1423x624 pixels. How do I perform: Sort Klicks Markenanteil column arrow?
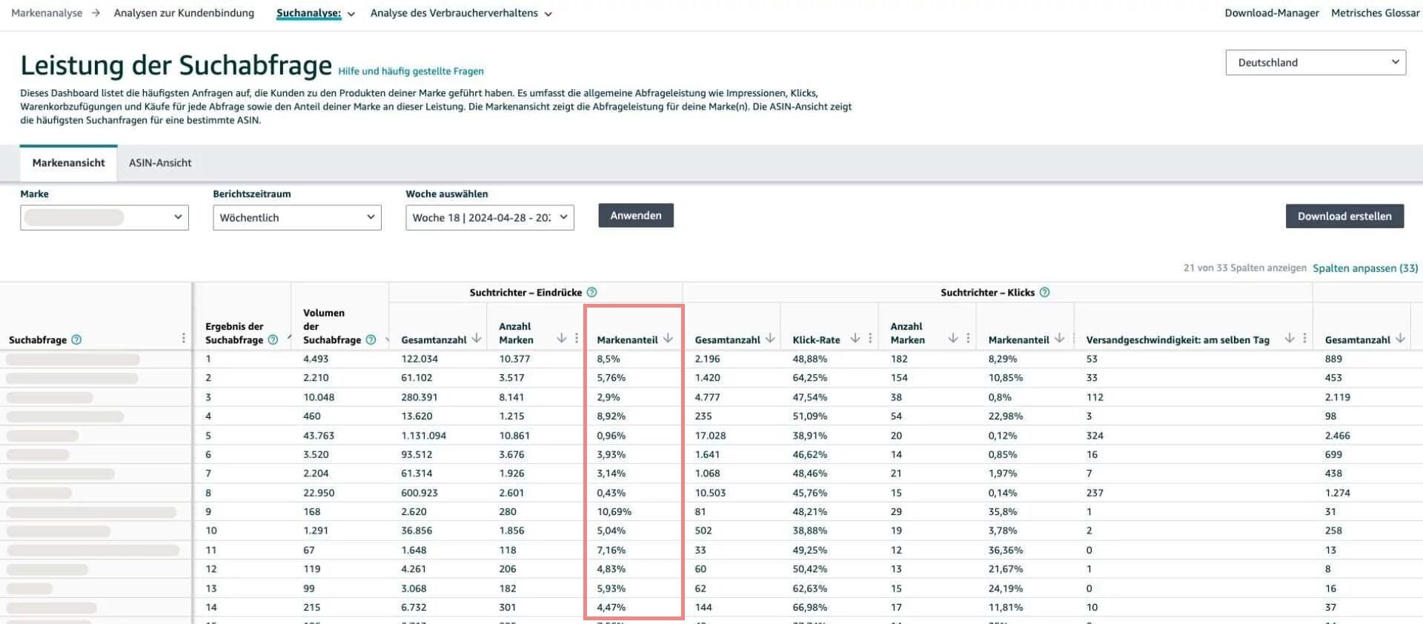coord(1059,339)
